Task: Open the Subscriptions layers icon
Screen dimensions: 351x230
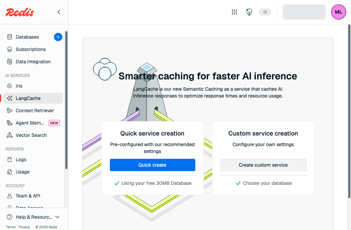Action: (x=9, y=49)
